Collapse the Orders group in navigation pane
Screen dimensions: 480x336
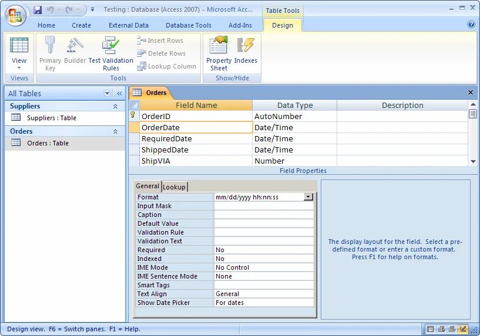point(115,131)
